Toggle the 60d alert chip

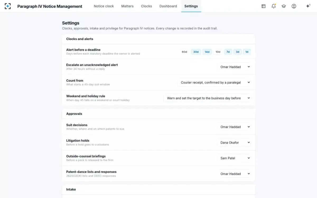pos(184,52)
